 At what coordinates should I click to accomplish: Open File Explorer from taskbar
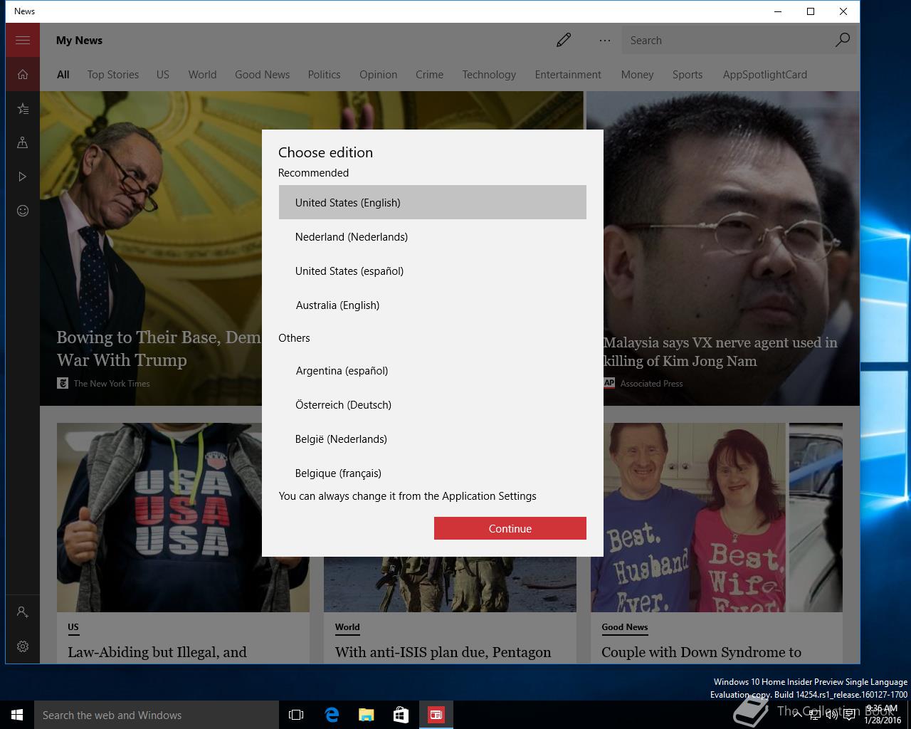pyautogui.click(x=366, y=715)
